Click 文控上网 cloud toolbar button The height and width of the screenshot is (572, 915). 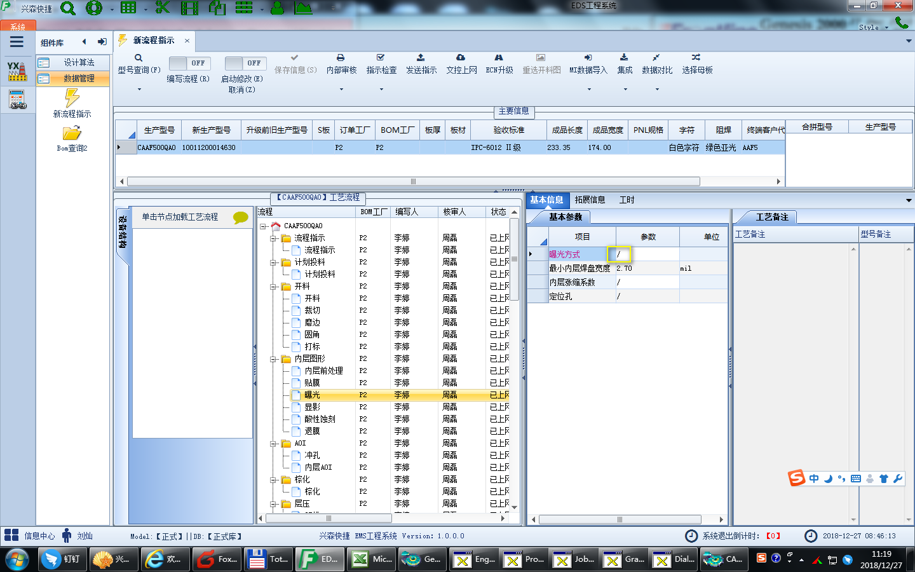tap(461, 64)
